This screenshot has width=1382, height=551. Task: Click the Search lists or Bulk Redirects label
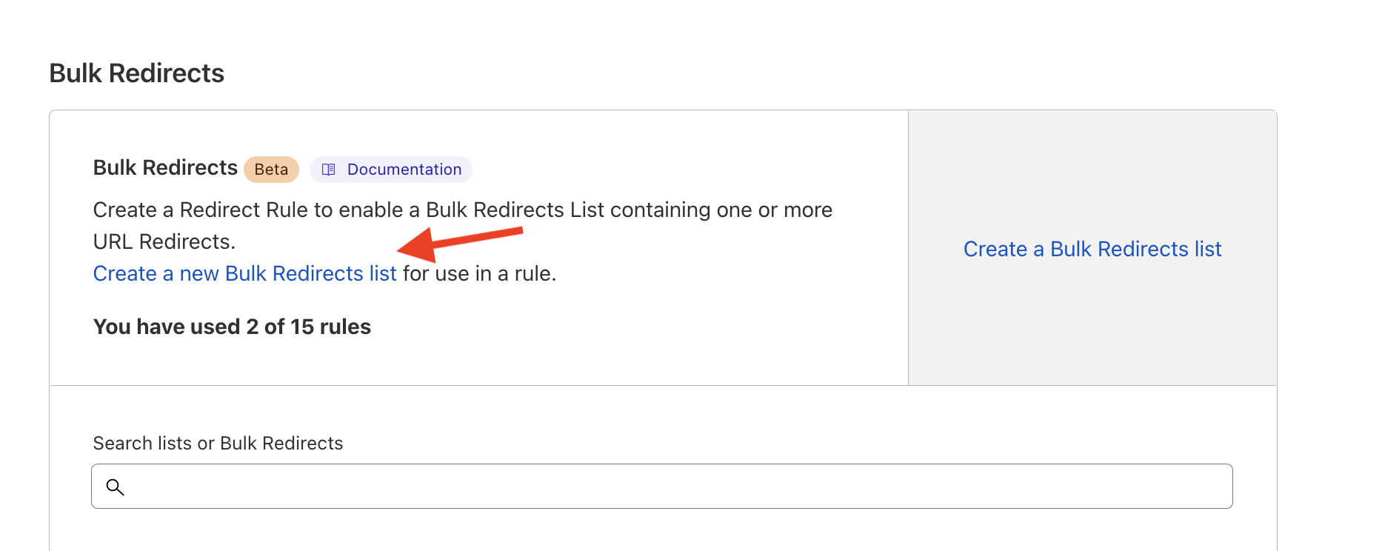(x=217, y=443)
